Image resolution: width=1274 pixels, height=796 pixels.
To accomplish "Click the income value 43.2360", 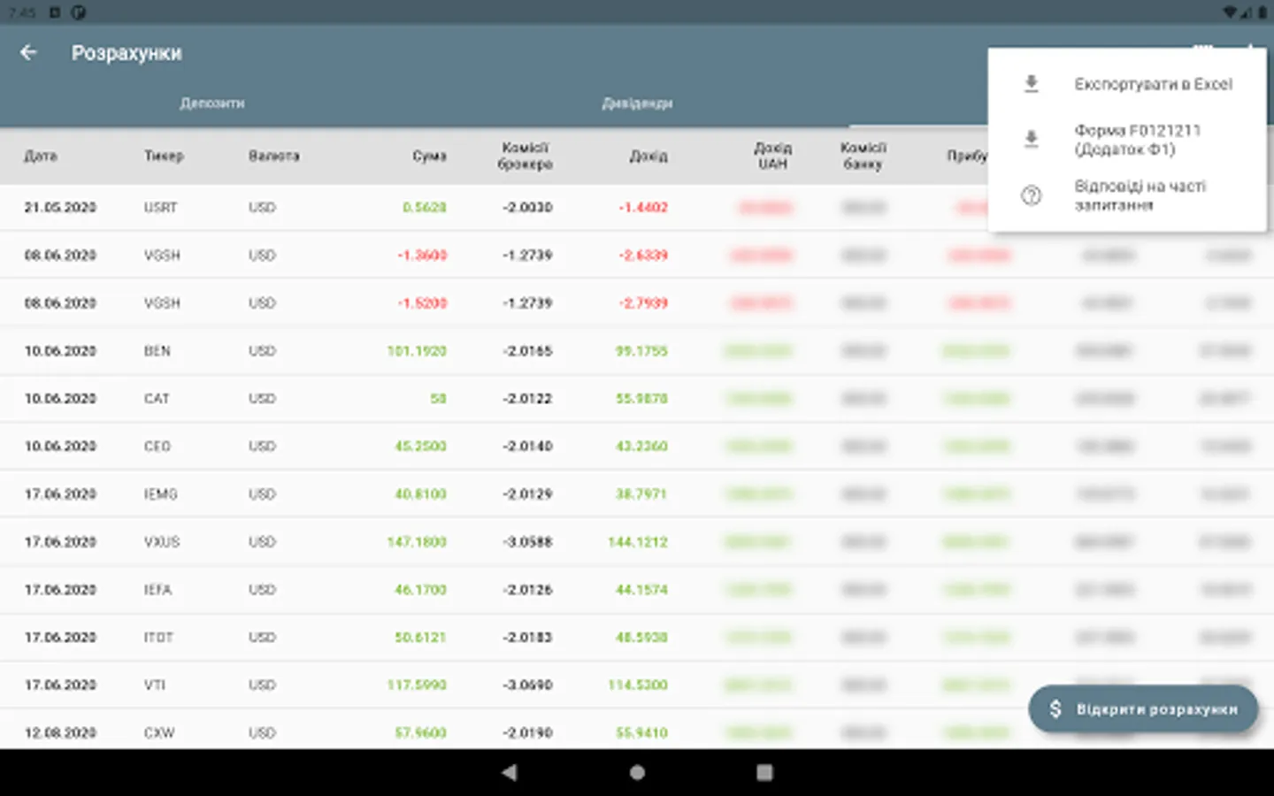I will [x=641, y=447].
